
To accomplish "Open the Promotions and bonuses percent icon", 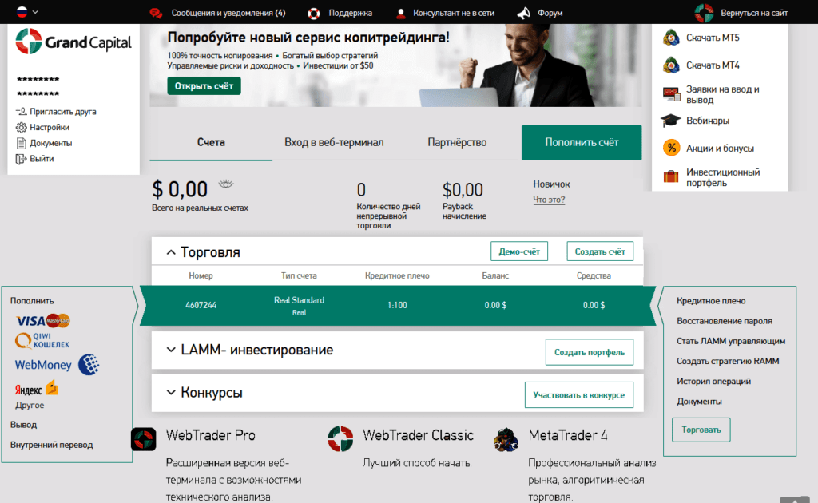I will click(671, 148).
